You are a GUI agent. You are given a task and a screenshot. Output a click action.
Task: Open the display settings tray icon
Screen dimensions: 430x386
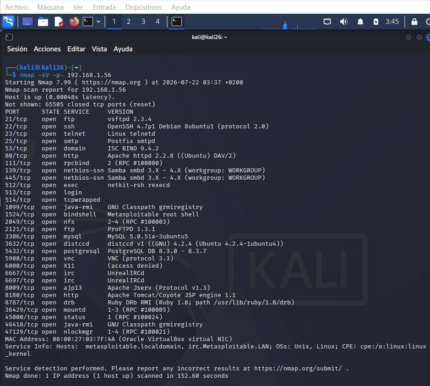[x=327, y=22]
